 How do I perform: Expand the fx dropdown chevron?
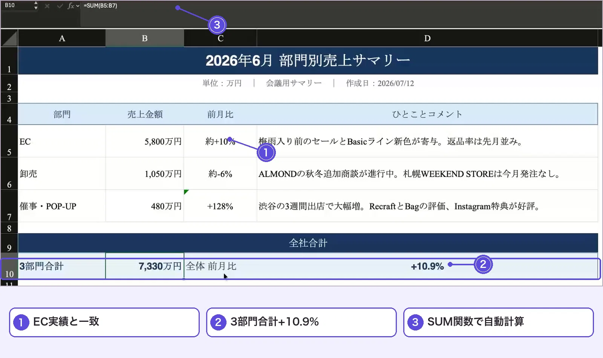(x=78, y=6)
